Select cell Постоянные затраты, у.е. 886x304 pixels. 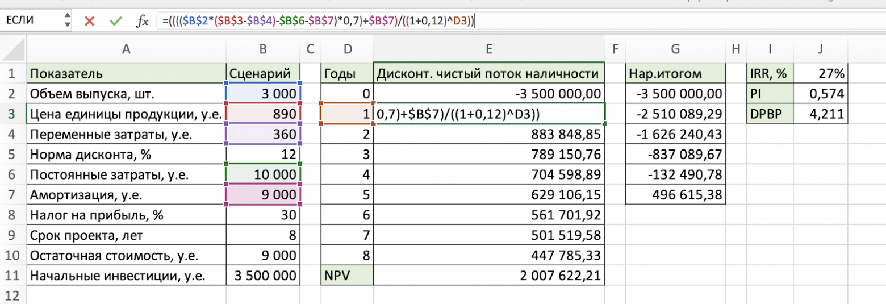coord(126,175)
